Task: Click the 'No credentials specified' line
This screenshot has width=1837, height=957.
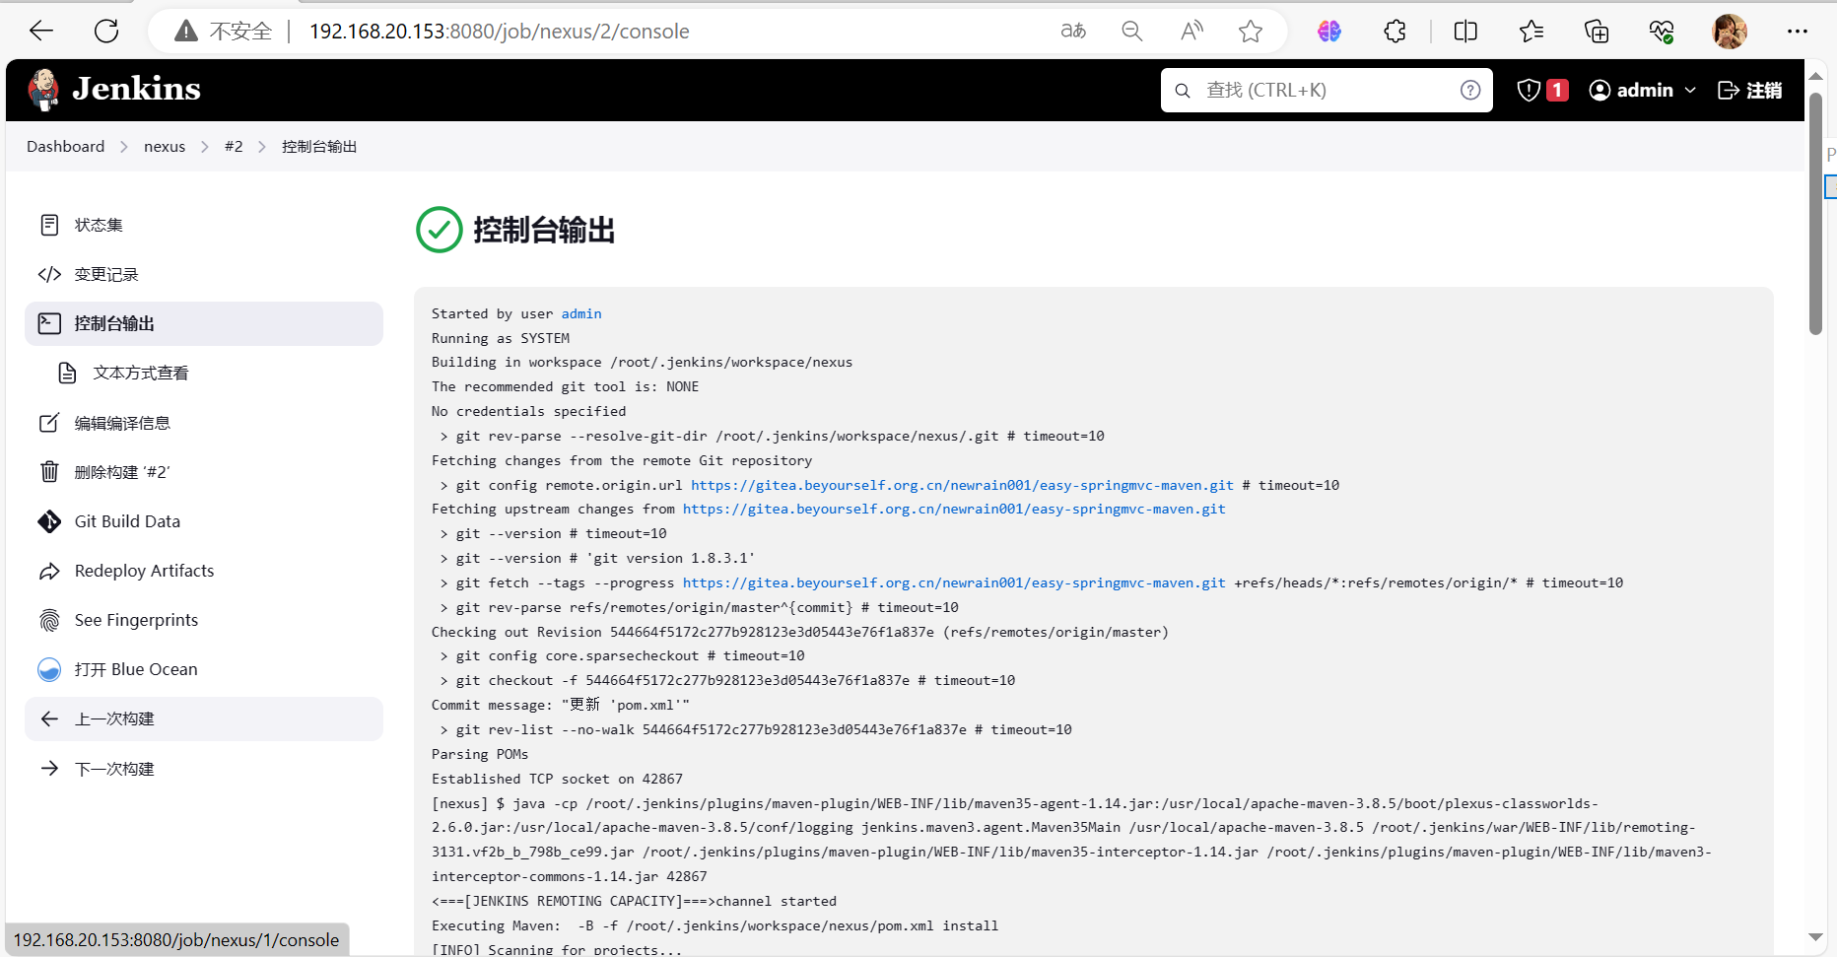Action: 528,411
